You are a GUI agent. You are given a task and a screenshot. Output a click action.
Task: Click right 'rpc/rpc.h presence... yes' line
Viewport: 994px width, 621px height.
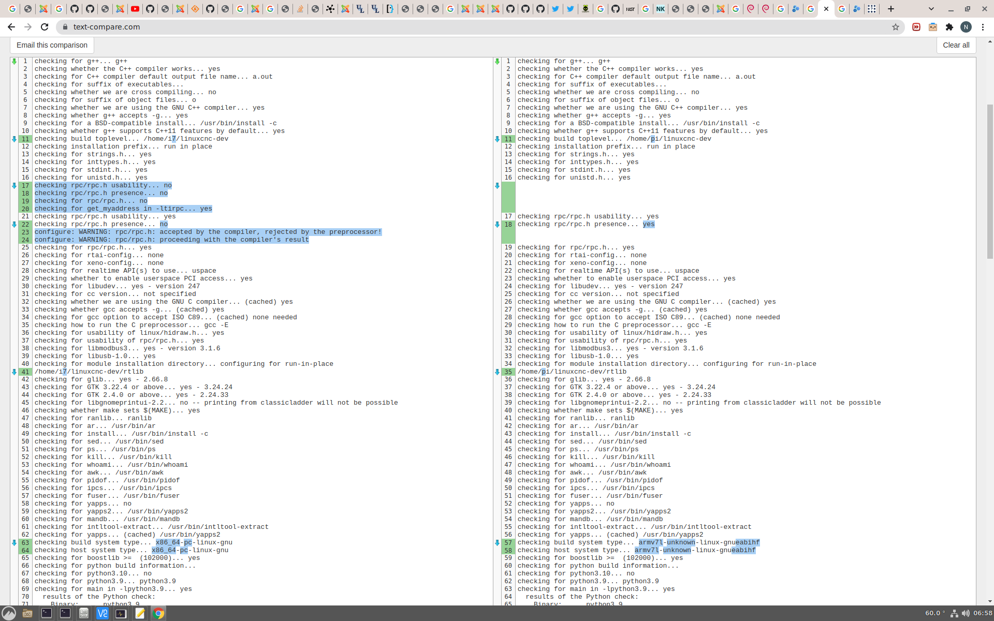586,224
